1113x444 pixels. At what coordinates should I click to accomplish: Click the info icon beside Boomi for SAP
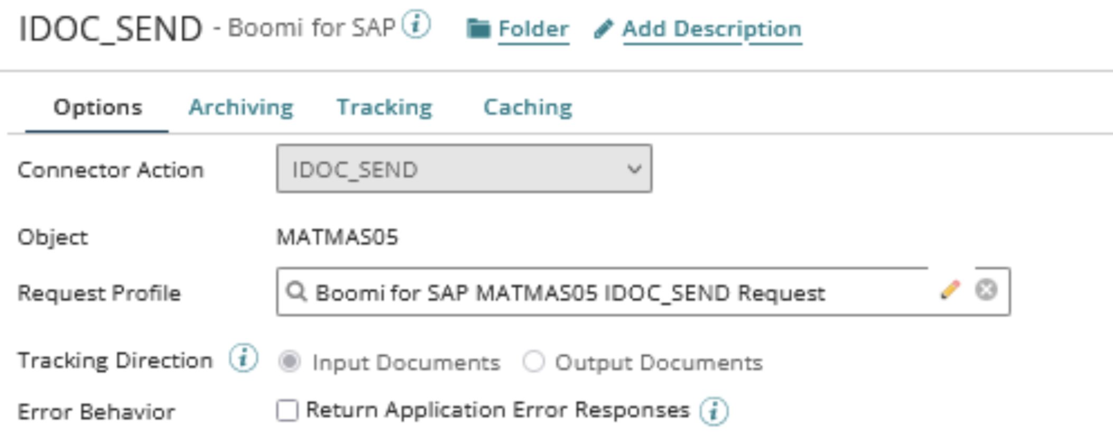pos(416,25)
